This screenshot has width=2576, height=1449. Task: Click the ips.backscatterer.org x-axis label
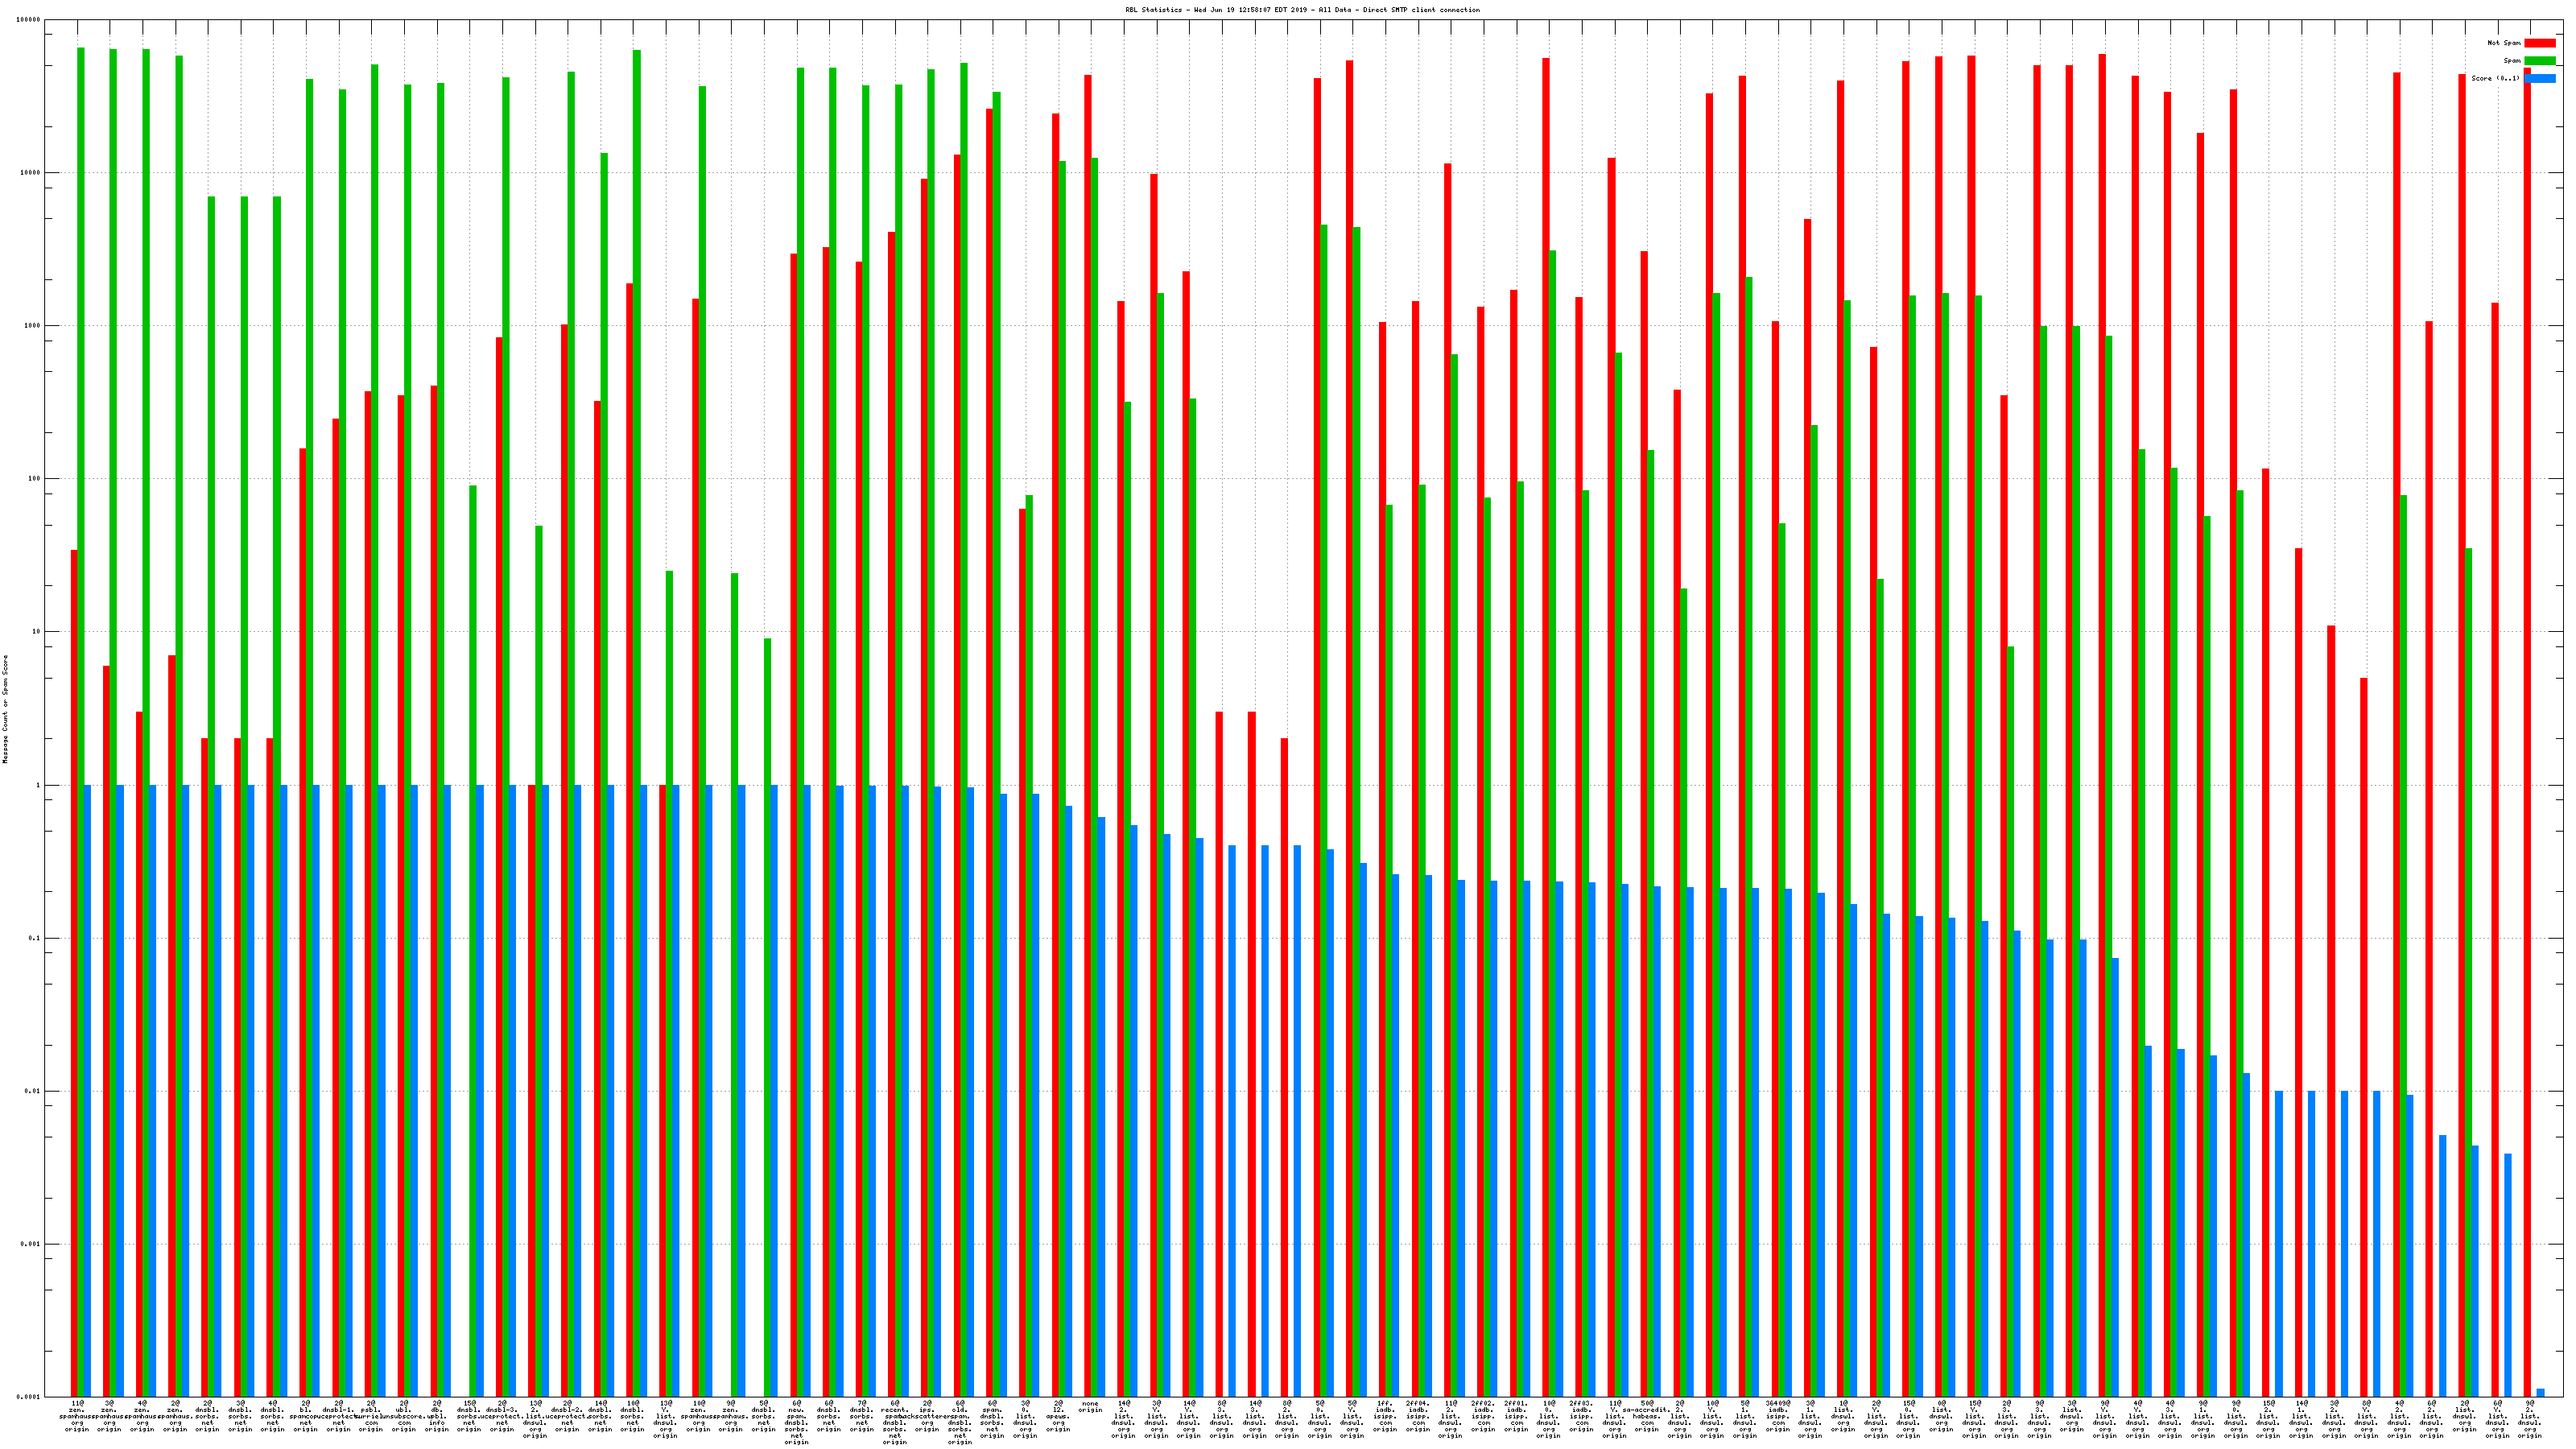pyautogui.click(x=927, y=1416)
